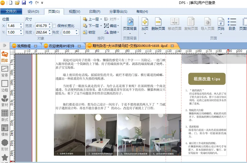Click the 目录 table of contents icon

(232, 24)
